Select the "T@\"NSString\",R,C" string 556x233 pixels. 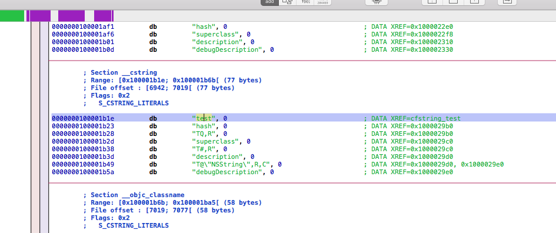click(231, 164)
